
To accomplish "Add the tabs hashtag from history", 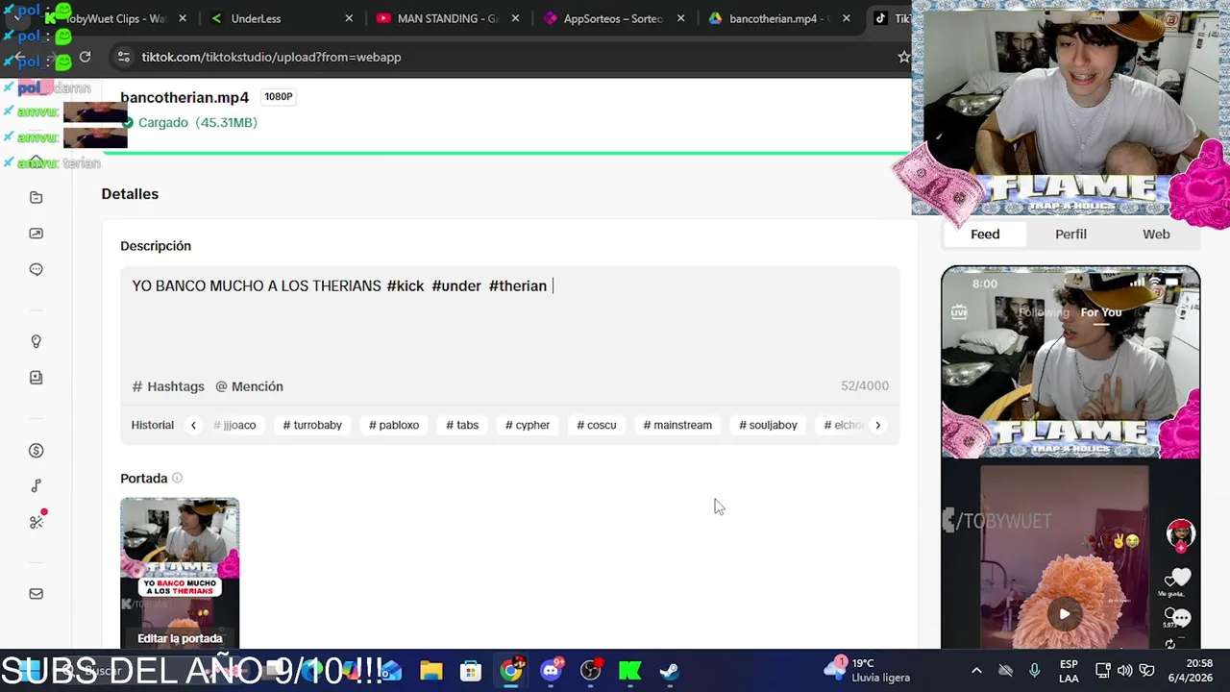I will pyautogui.click(x=462, y=425).
